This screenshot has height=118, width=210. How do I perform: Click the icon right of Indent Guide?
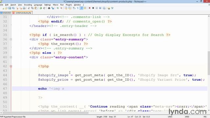[x=85, y=8]
